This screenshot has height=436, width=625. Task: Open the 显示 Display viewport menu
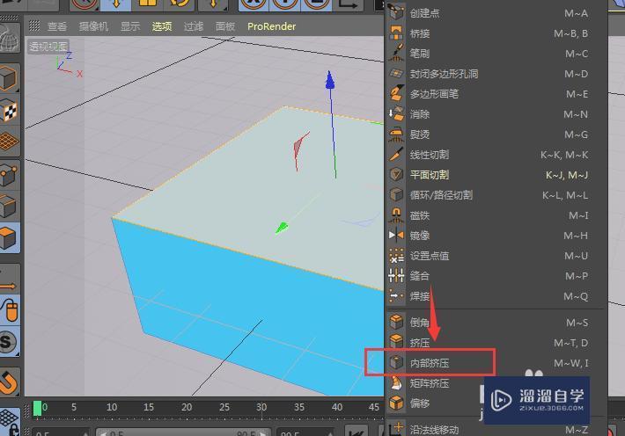tap(130, 26)
